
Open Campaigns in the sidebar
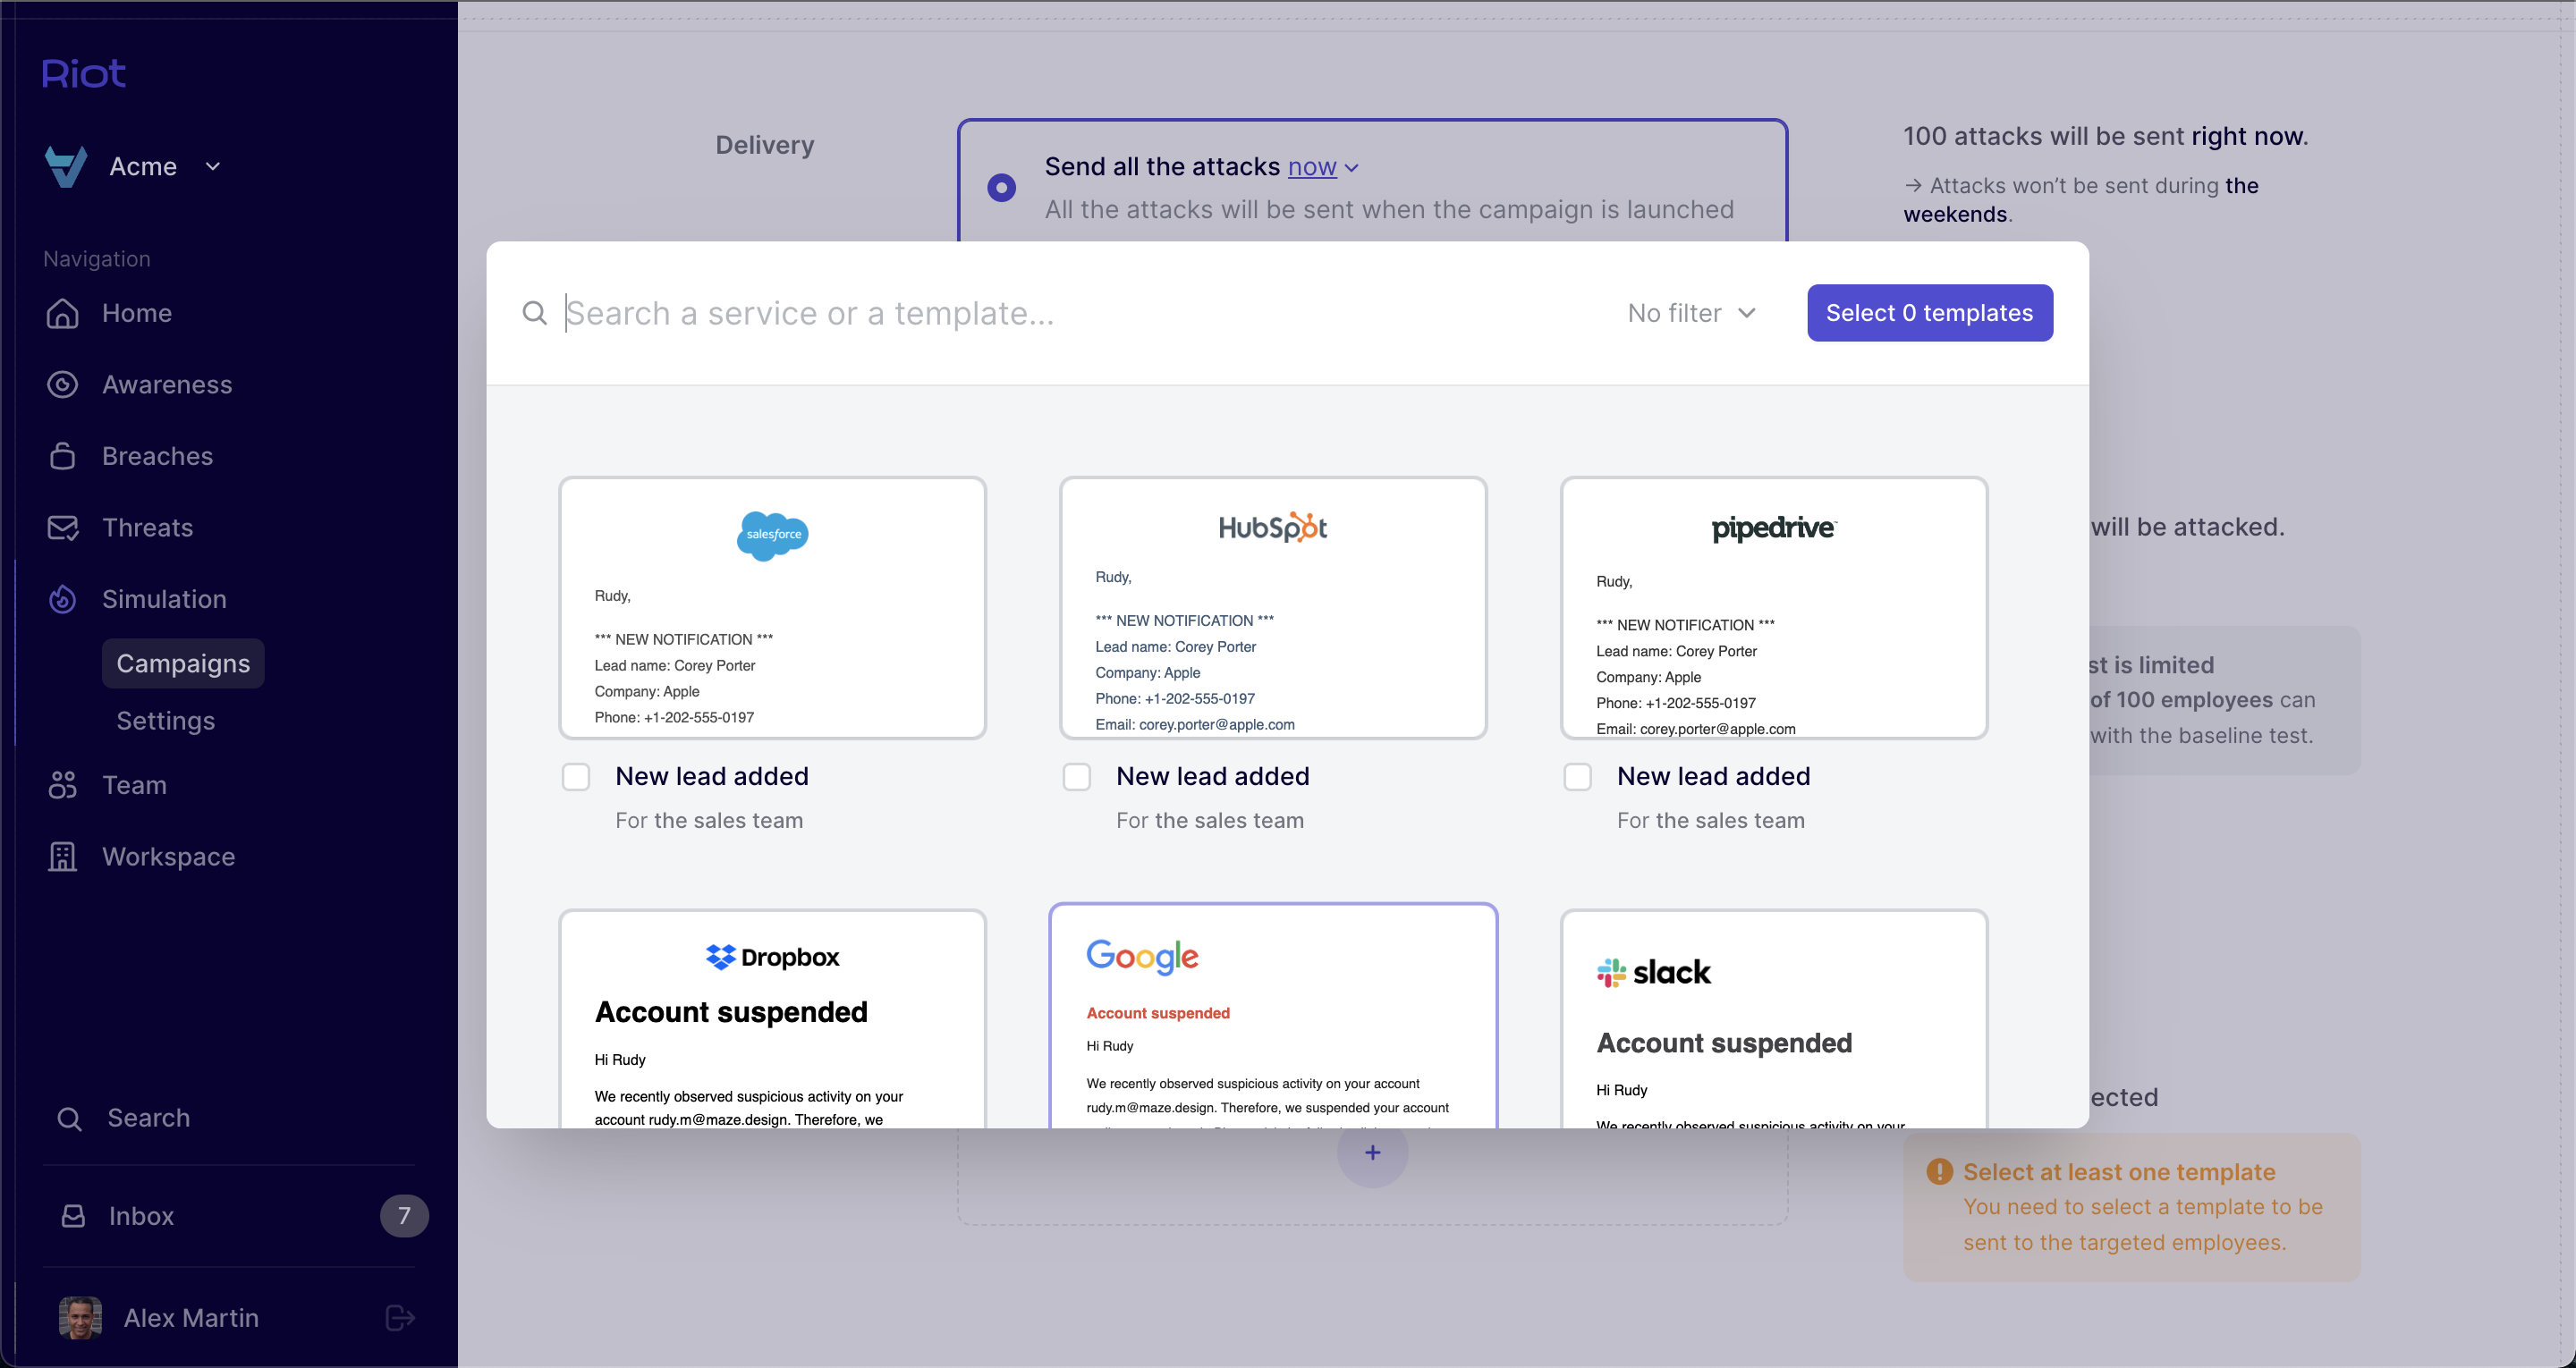tap(183, 664)
